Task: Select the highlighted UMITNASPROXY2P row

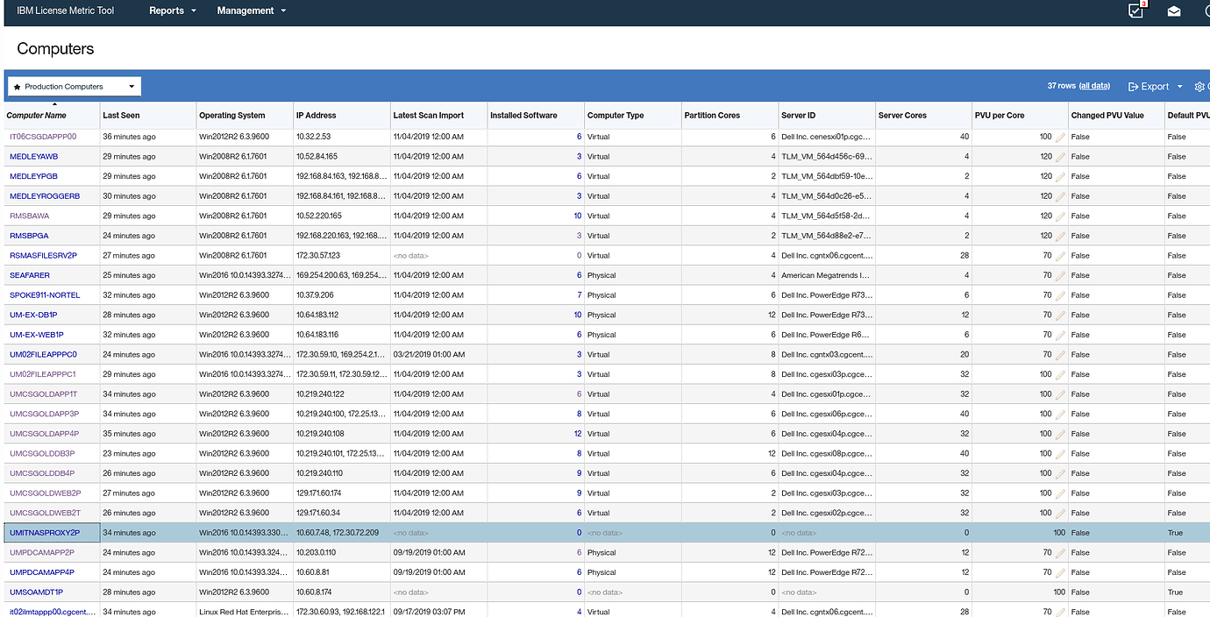Action: [45, 532]
